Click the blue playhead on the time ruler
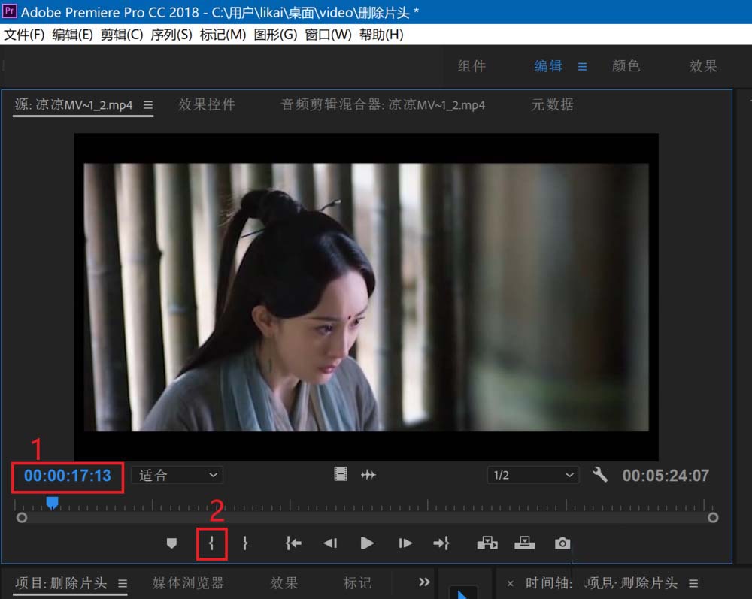The height and width of the screenshot is (599, 752). (53, 503)
